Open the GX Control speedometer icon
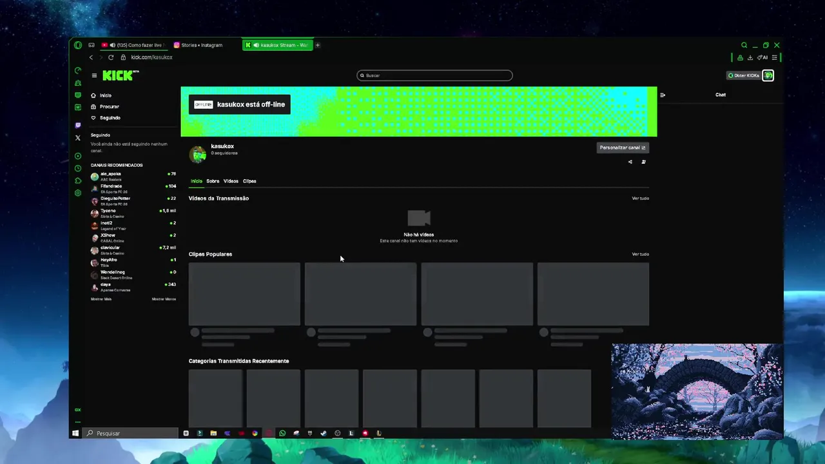Screen dimensions: 825x464 pyautogui.click(x=78, y=70)
